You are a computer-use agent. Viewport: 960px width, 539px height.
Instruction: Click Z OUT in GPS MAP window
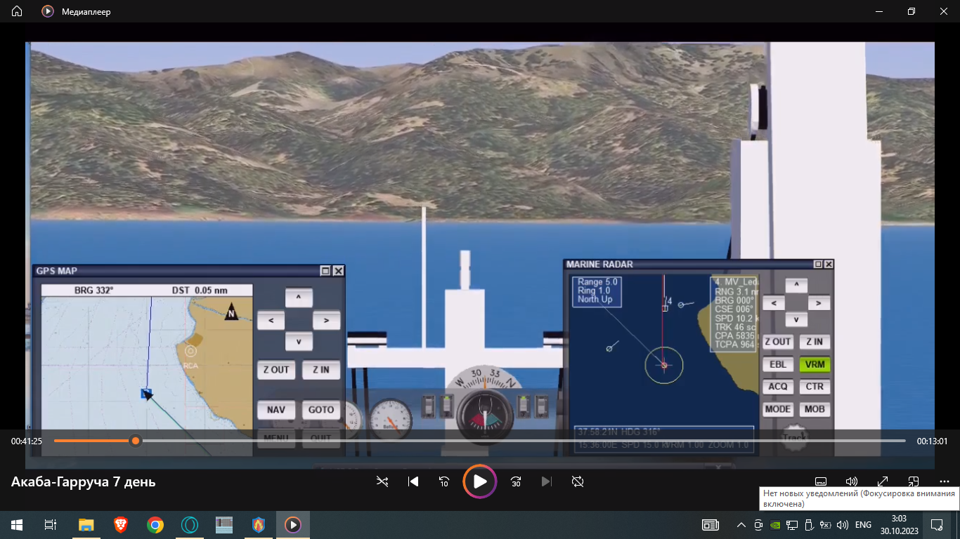[276, 370]
